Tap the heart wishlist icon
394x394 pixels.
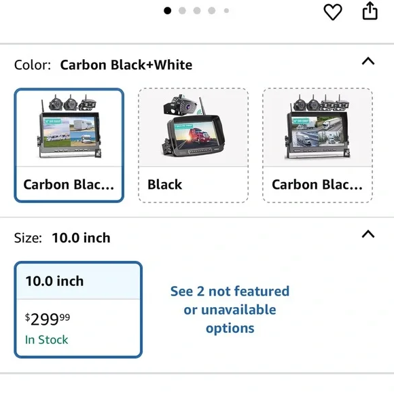coord(333,12)
